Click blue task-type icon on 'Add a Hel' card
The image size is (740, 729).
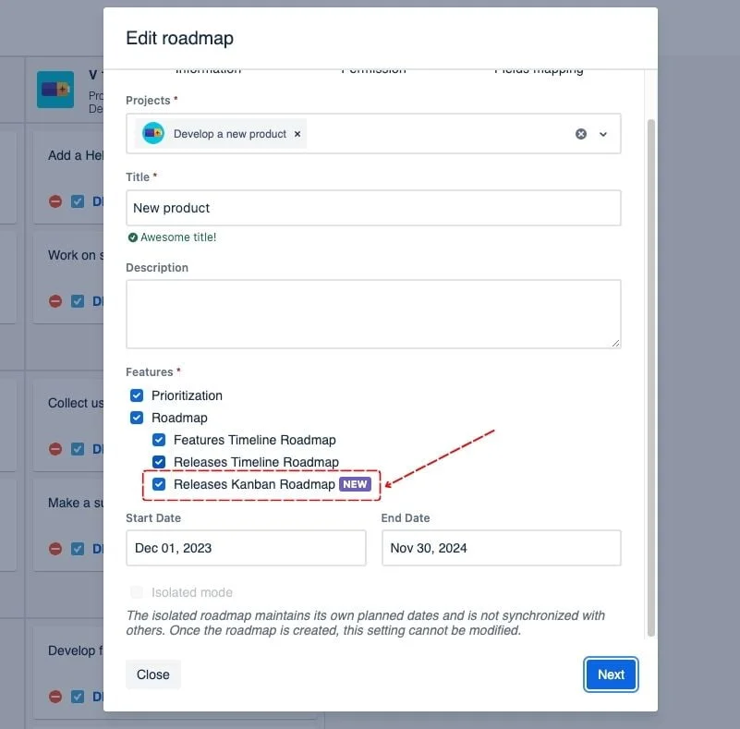[x=78, y=201]
